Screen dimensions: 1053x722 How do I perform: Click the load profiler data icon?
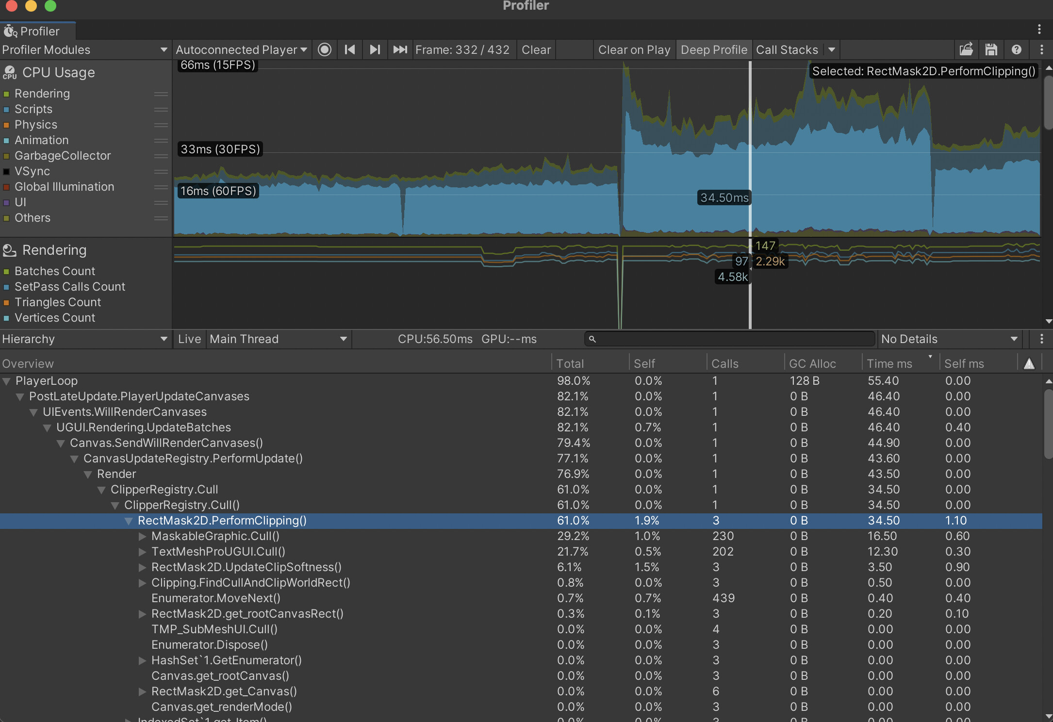tap(966, 50)
